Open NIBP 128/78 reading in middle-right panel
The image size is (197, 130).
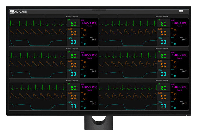[179, 55]
